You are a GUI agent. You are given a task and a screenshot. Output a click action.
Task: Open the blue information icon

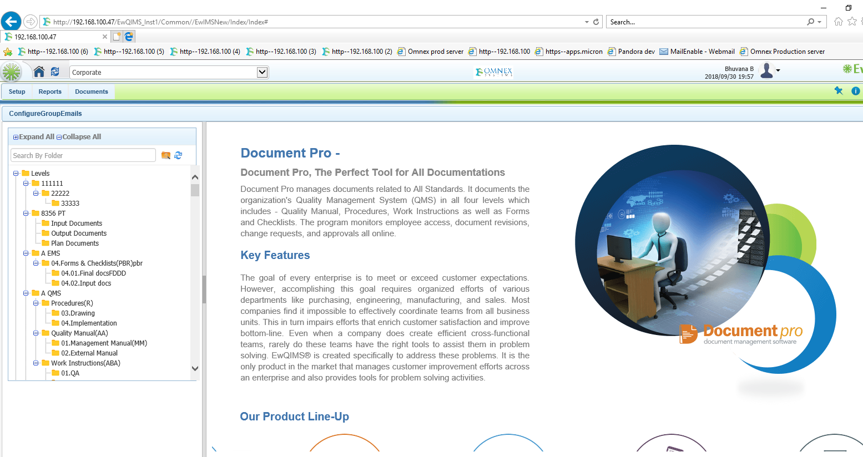(856, 91)
